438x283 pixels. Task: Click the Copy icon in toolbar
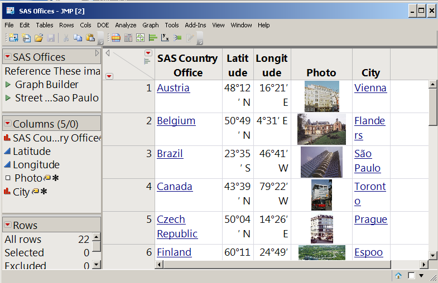78,38
